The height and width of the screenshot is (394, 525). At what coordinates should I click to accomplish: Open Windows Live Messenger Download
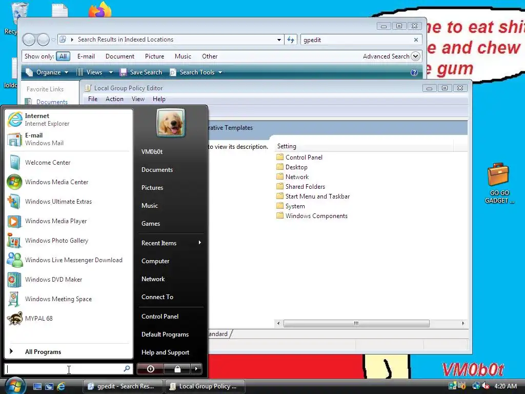[69, 260]
